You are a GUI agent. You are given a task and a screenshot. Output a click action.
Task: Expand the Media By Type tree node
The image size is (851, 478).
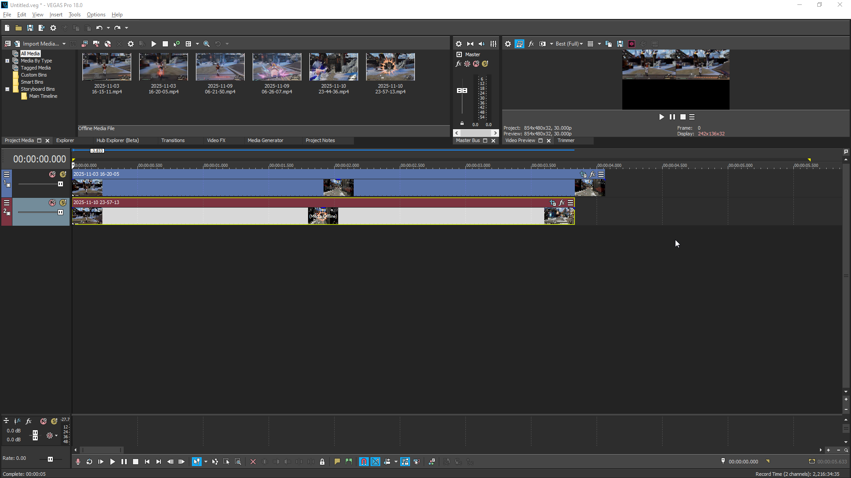pyautogui.click(x=7, y=61)
